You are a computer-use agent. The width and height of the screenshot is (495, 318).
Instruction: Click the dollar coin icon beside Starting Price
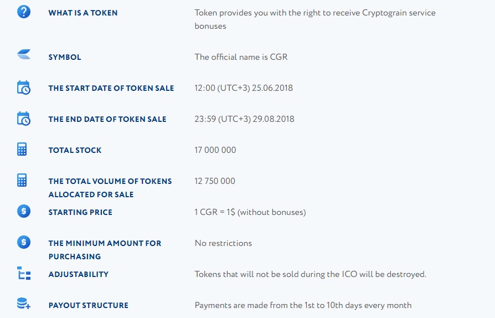tap(24, 211)
